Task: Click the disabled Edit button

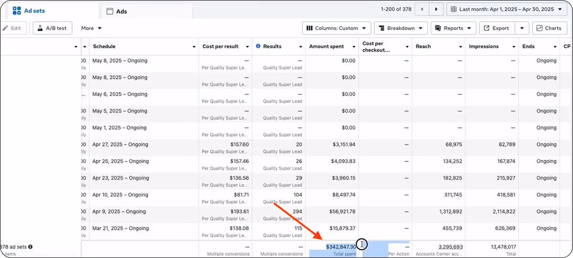Action: [x=12, y=28]
